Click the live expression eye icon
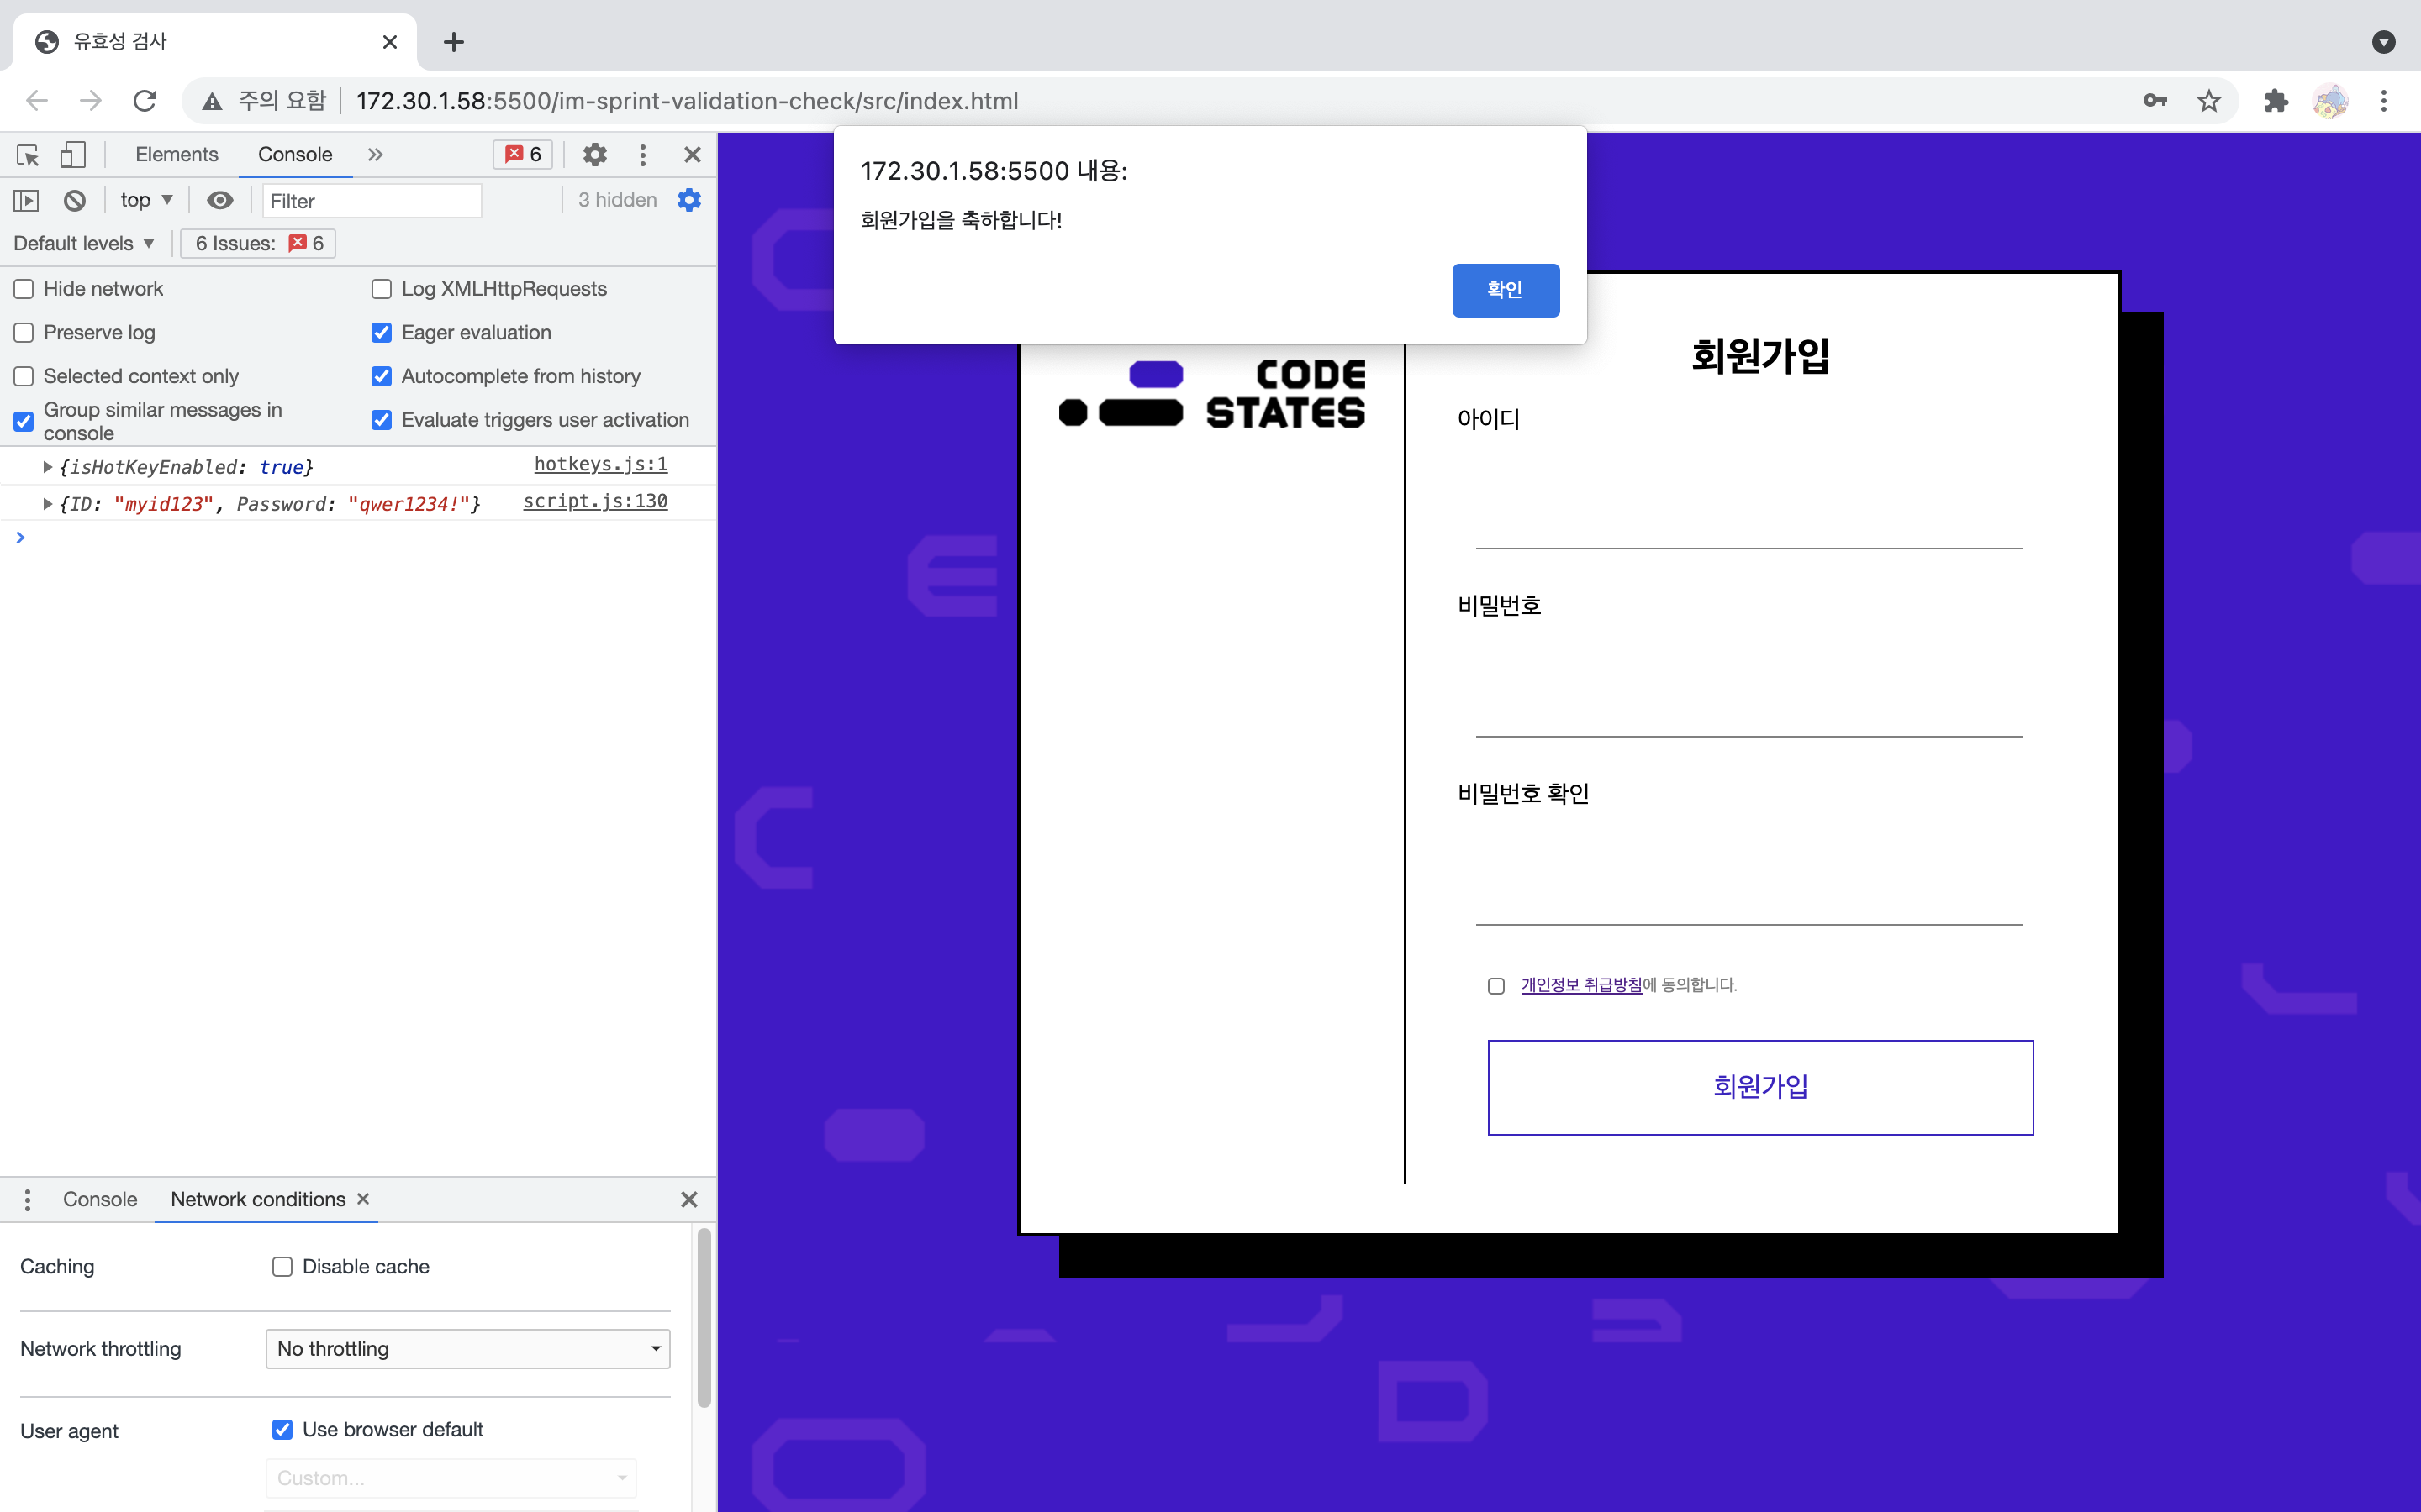The width and height of the screenshot is (2421, 1512). pos(220,201)
